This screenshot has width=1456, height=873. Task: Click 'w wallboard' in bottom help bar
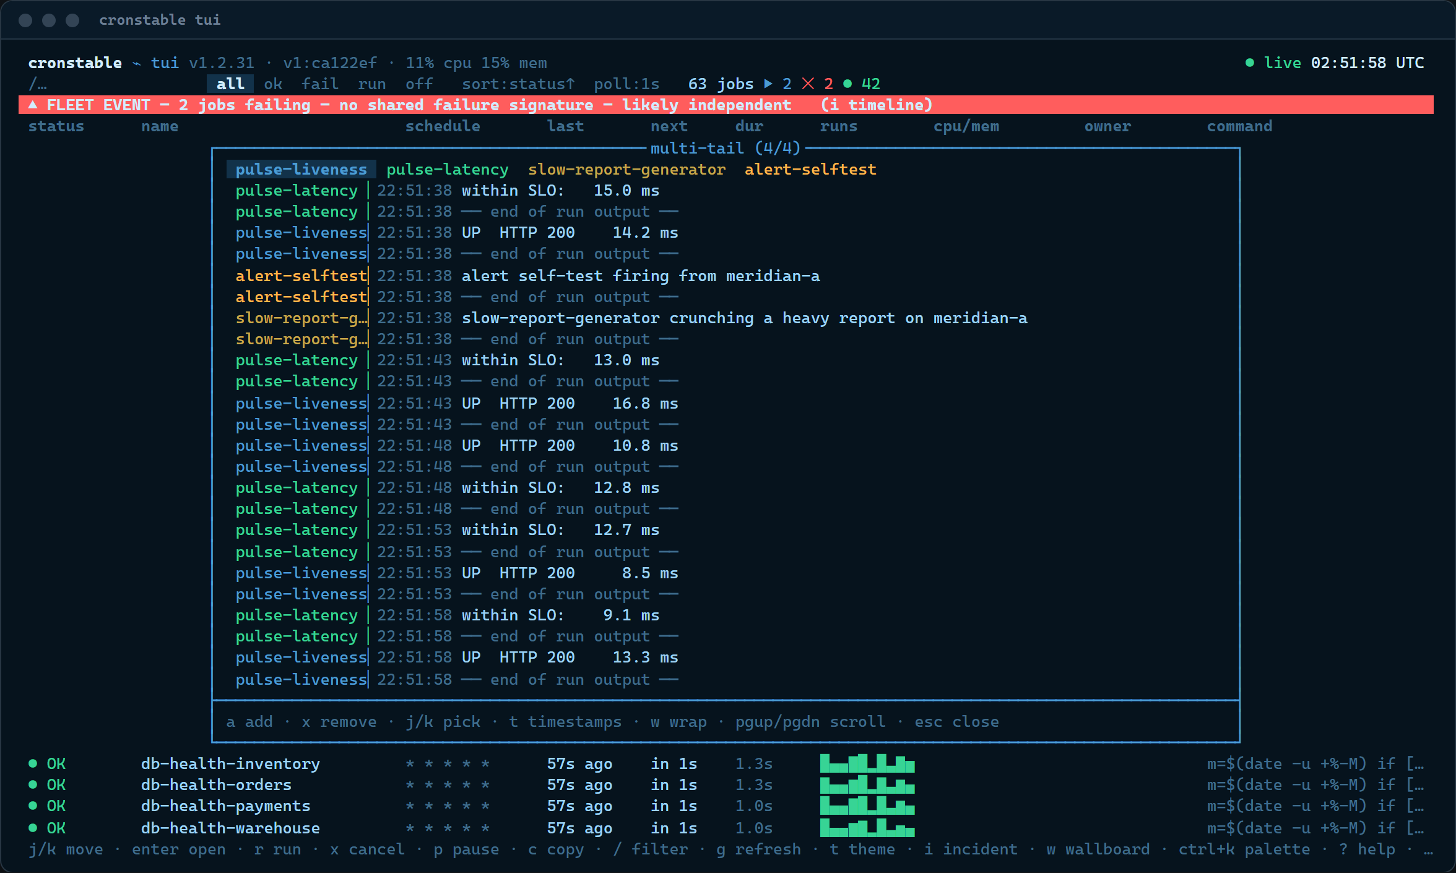coord(1098,849)
